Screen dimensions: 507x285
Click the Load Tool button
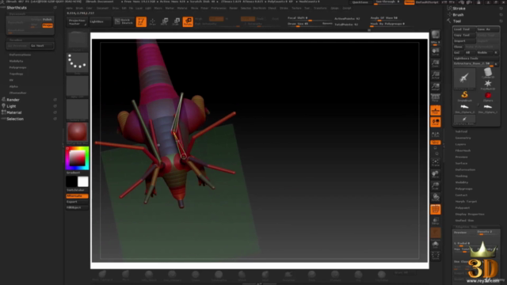pos(464,29)
